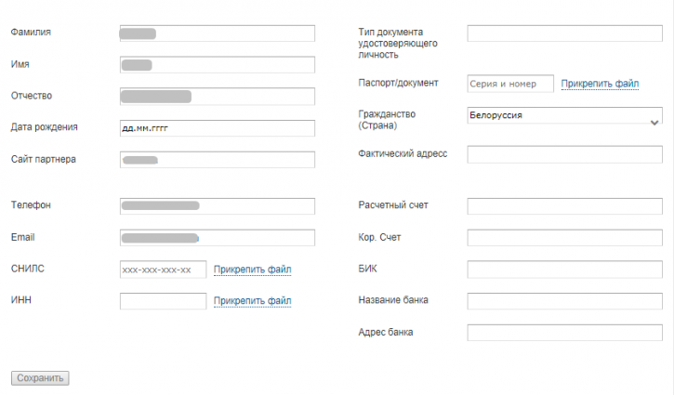The image size is (674, 395).
Task: Click the Сохранить button
Action: 40,378
